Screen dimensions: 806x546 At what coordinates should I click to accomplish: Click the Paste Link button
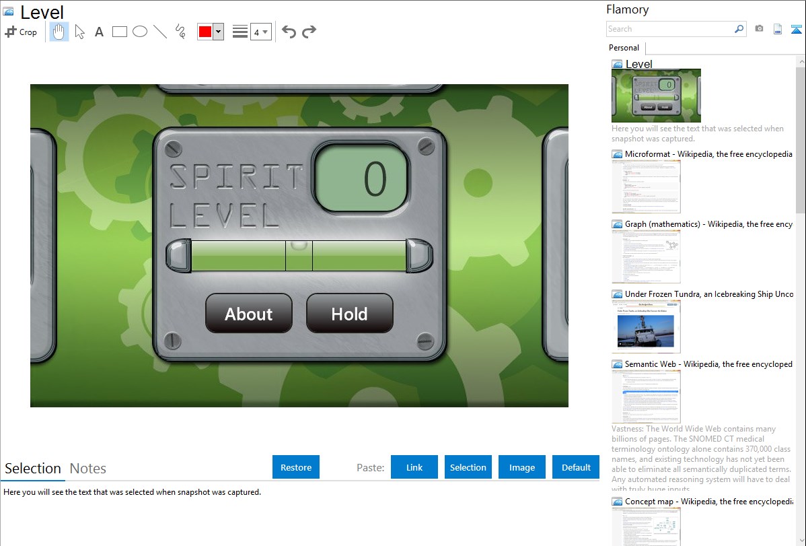pos(414,467)
